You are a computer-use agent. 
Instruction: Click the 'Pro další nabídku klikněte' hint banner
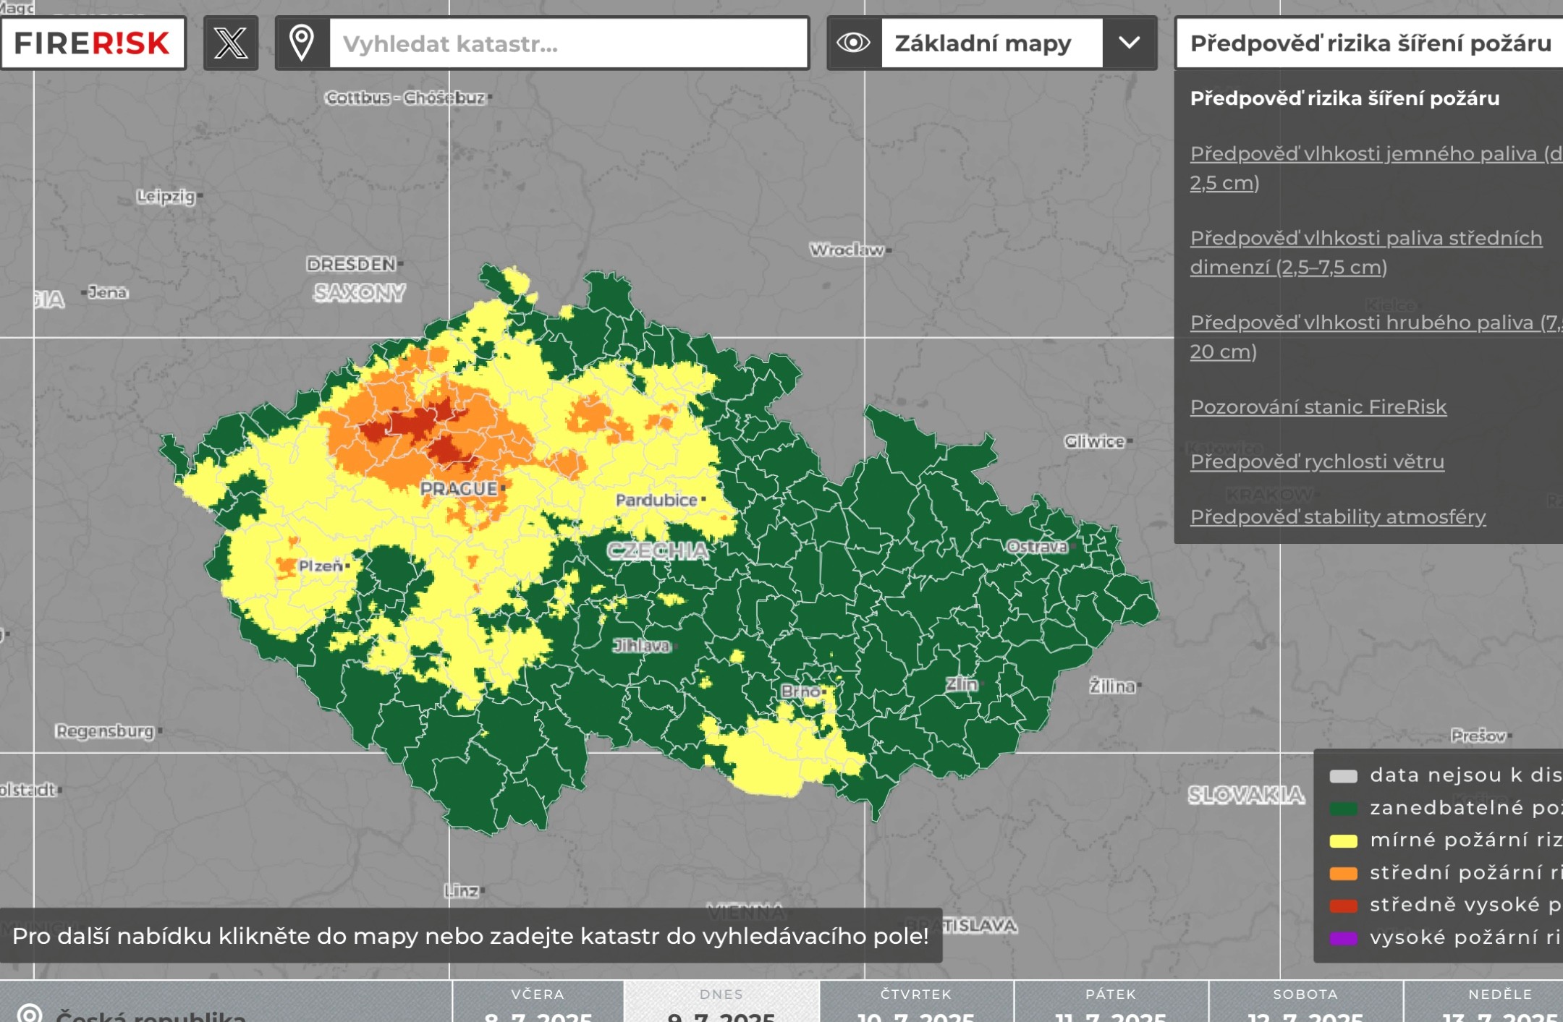[x=470, y=936]
